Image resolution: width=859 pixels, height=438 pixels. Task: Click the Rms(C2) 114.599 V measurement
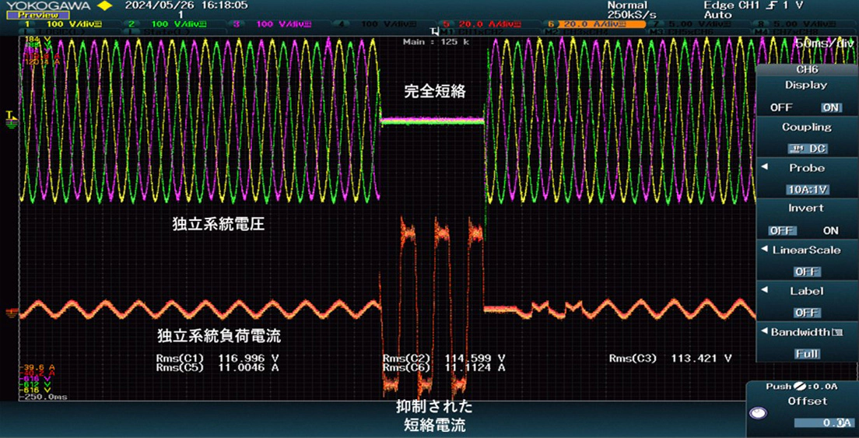coord(444,358)
